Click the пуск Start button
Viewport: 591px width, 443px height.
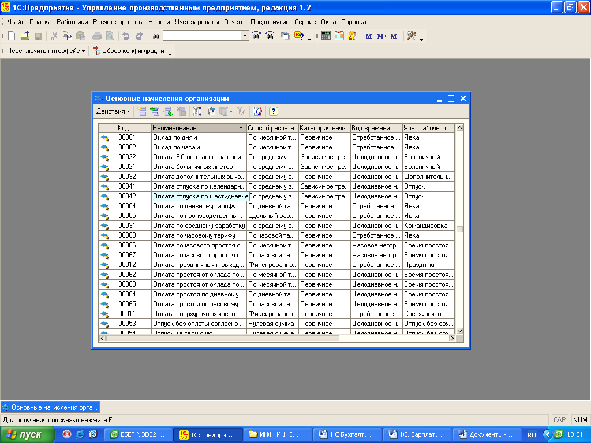(28, 434)
